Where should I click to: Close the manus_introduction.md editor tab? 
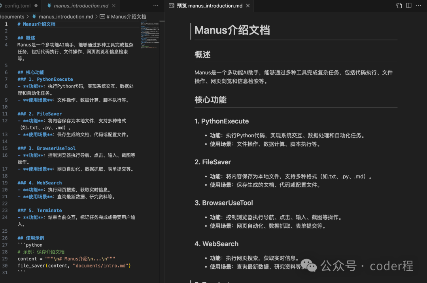(x=114, y=6)
